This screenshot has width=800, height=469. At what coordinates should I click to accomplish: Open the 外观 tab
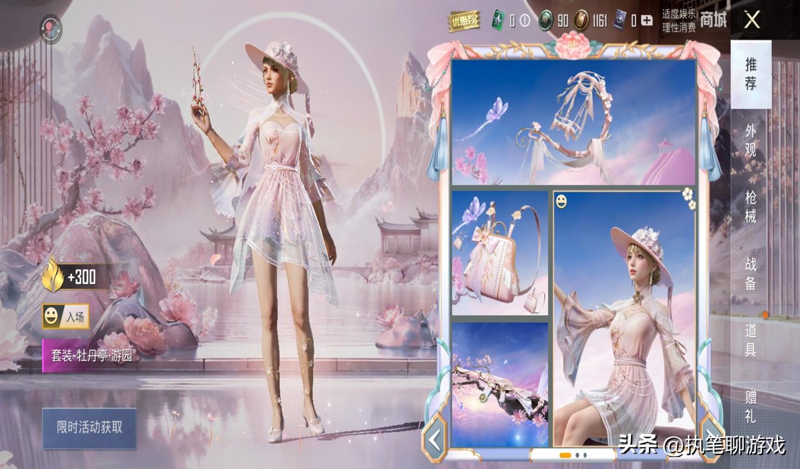pyautogui.click(x=751, y=140)
